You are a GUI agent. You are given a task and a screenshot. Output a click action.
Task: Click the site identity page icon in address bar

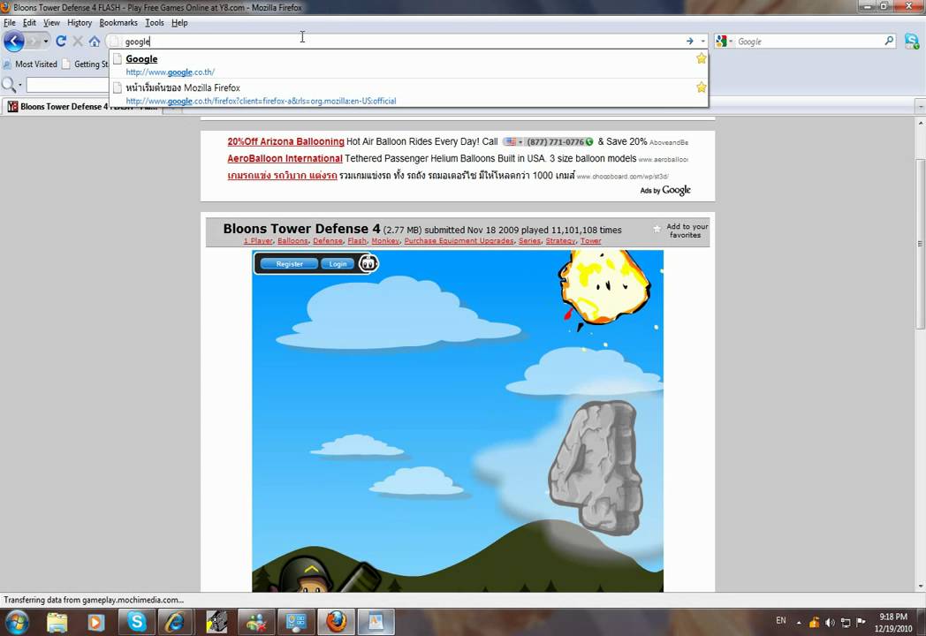115,42
